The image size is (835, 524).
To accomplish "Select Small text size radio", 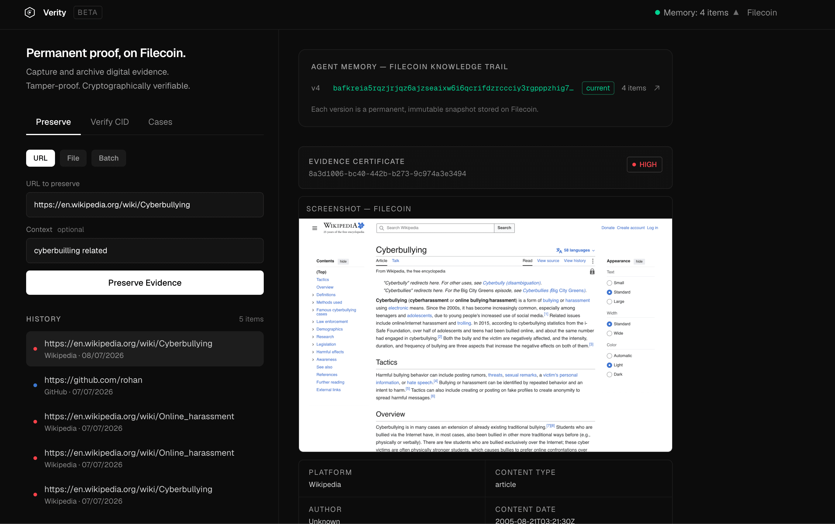I will 609,283.
